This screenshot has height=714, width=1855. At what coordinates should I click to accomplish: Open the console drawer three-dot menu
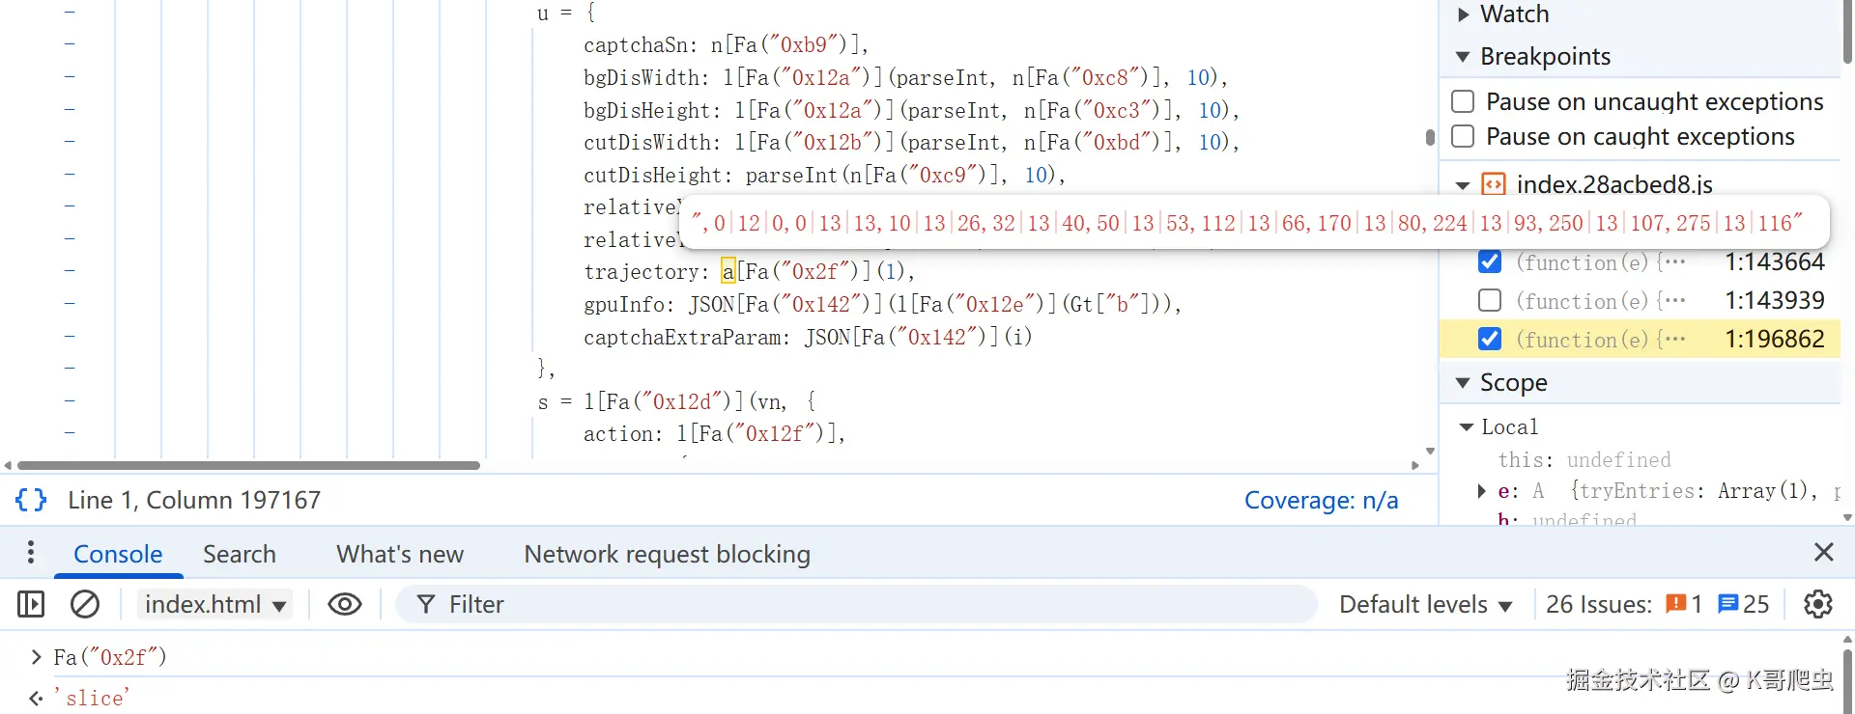[31, 553]
